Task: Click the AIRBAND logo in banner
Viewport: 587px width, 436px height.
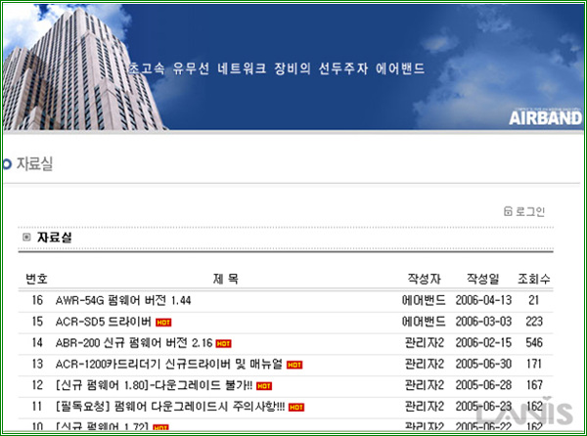Action: pos(545,118)
